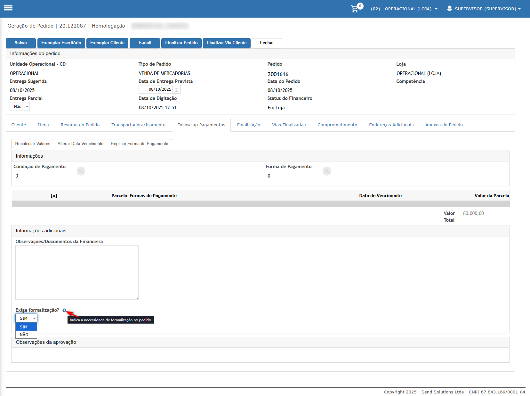Viewport: 530px width, 396px height.
Task: Open the Finalização tab
Action: coord(248,125)
